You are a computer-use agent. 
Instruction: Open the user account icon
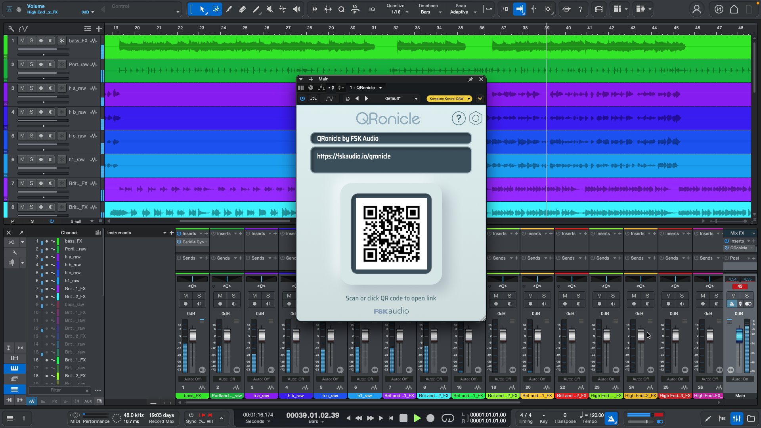[696, 9]
